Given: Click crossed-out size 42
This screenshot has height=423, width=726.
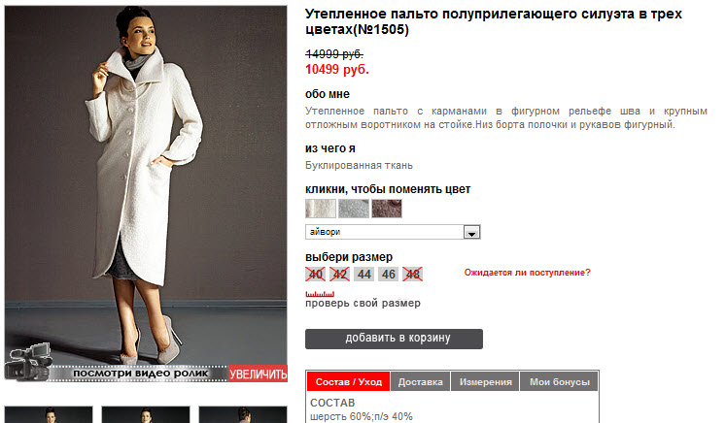Looking at the screenshot, I should [340, 275].
